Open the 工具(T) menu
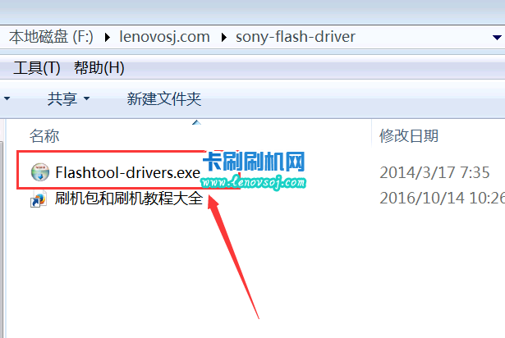Screen dimensions: 505x338 tap(36, 68)
